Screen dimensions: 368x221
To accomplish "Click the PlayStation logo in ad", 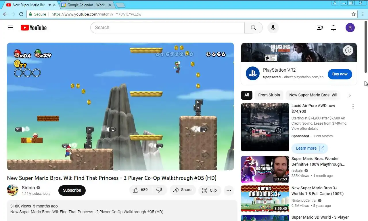I will coord(253,73).
